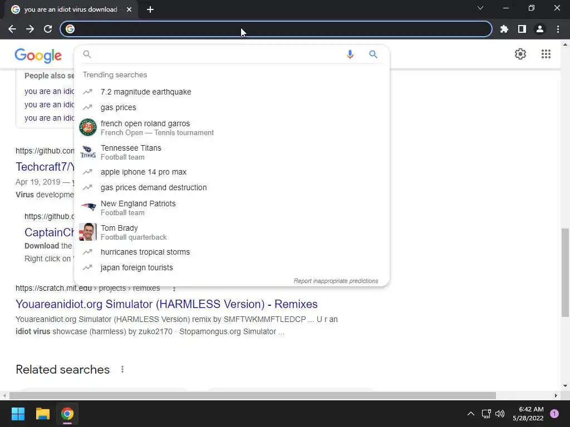This screenshot has height=427, width=570.
Task: Click the 'Trending searches' heading
Action: point(115,75)
